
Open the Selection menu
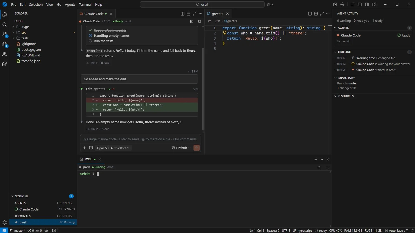coord(36,4)
